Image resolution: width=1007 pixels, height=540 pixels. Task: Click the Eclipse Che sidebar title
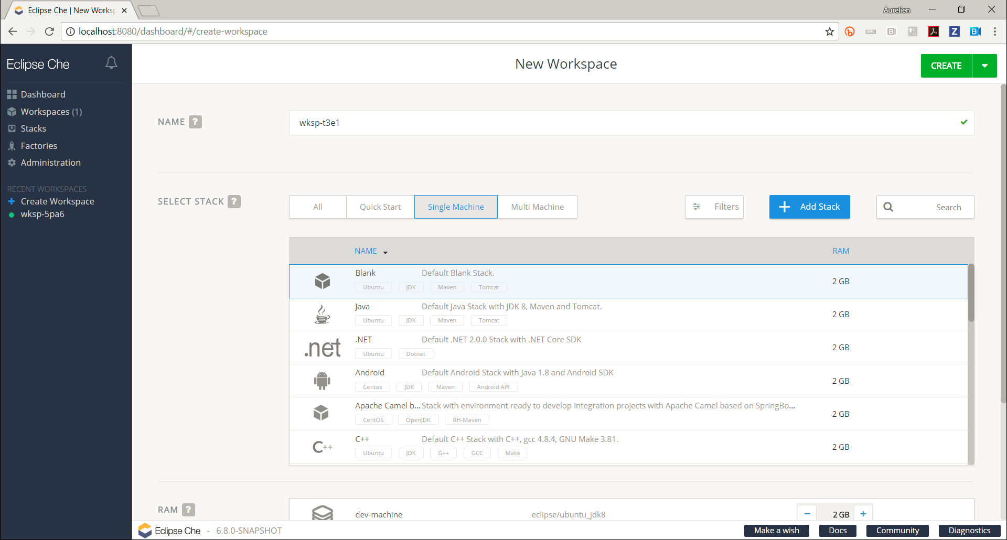click(38, 64)
